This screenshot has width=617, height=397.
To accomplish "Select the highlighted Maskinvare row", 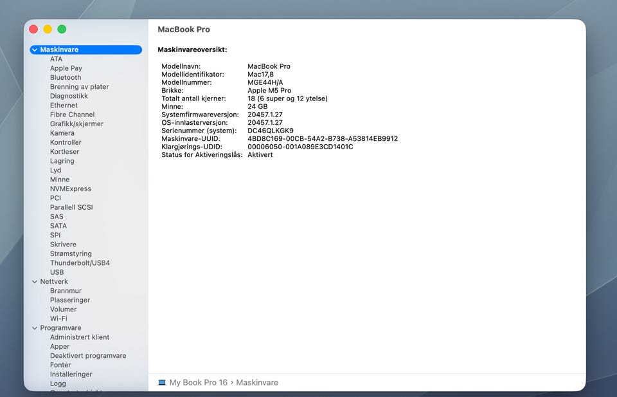I will click(85, 50).
